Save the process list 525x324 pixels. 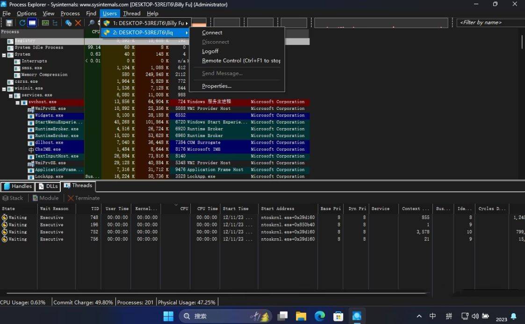click(x=10, y=23)
